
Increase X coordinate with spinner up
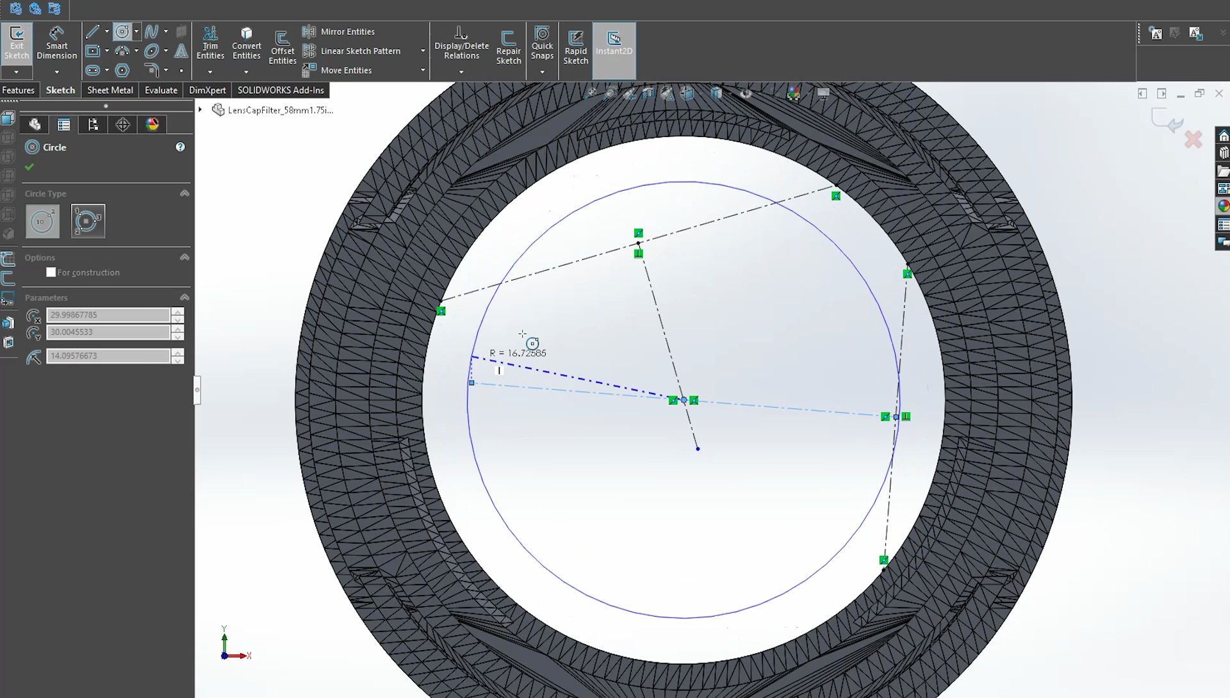click(x=177, y=311)
